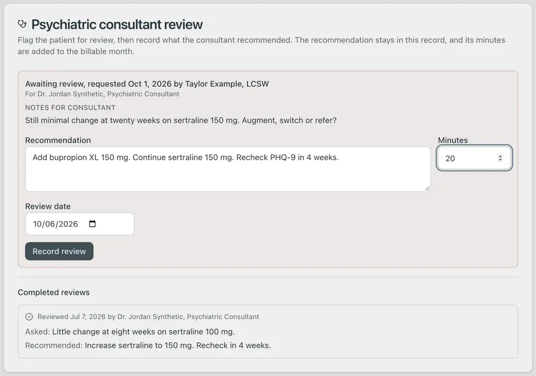Click the Minutes stepper arrows
Viewport: 536px width, 376px height.
coord(500,158)
